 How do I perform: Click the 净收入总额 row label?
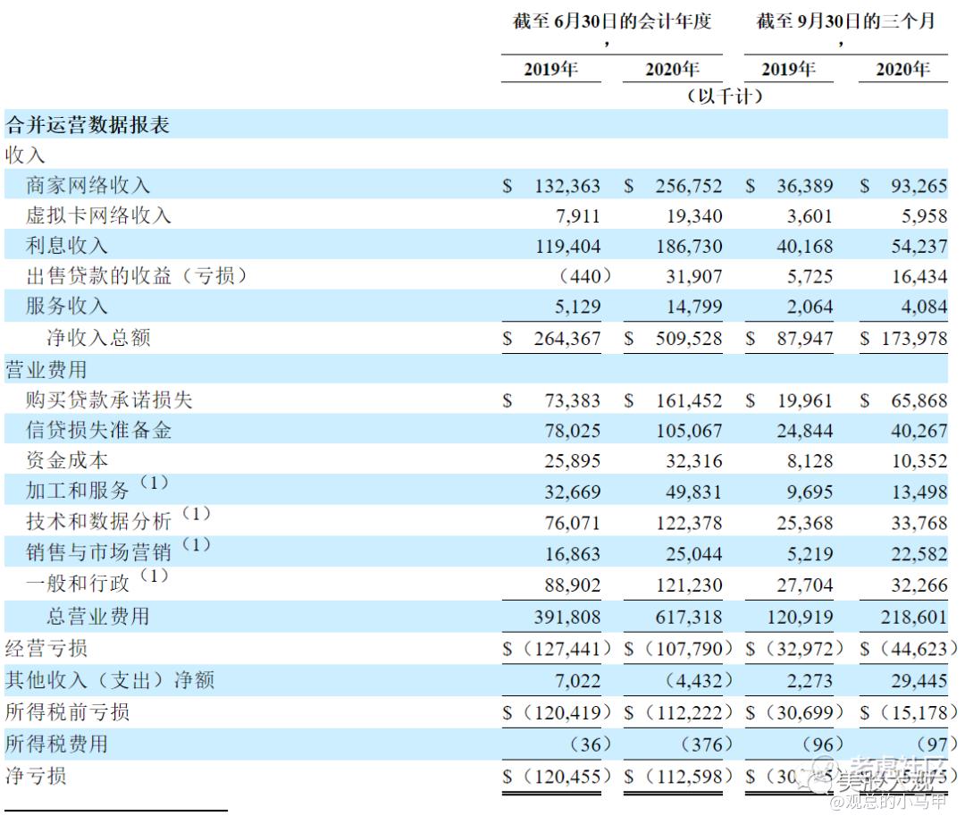[x=98, y=337]
